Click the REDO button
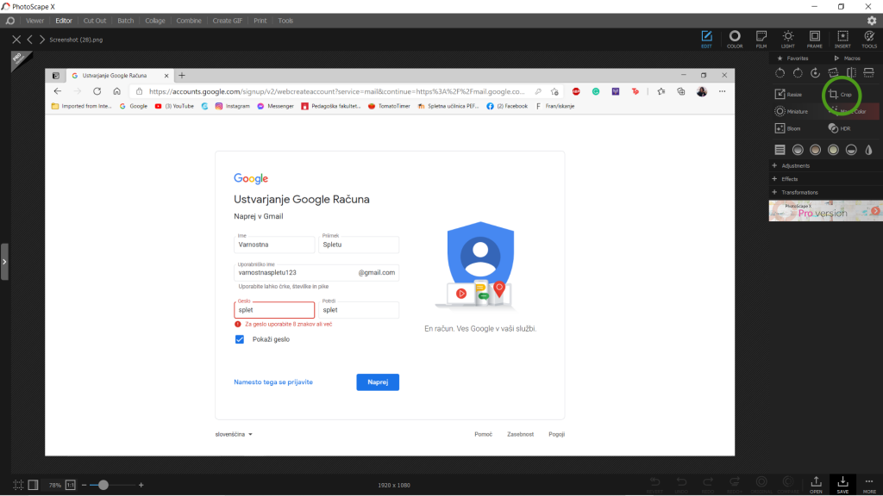 (708, 485)
